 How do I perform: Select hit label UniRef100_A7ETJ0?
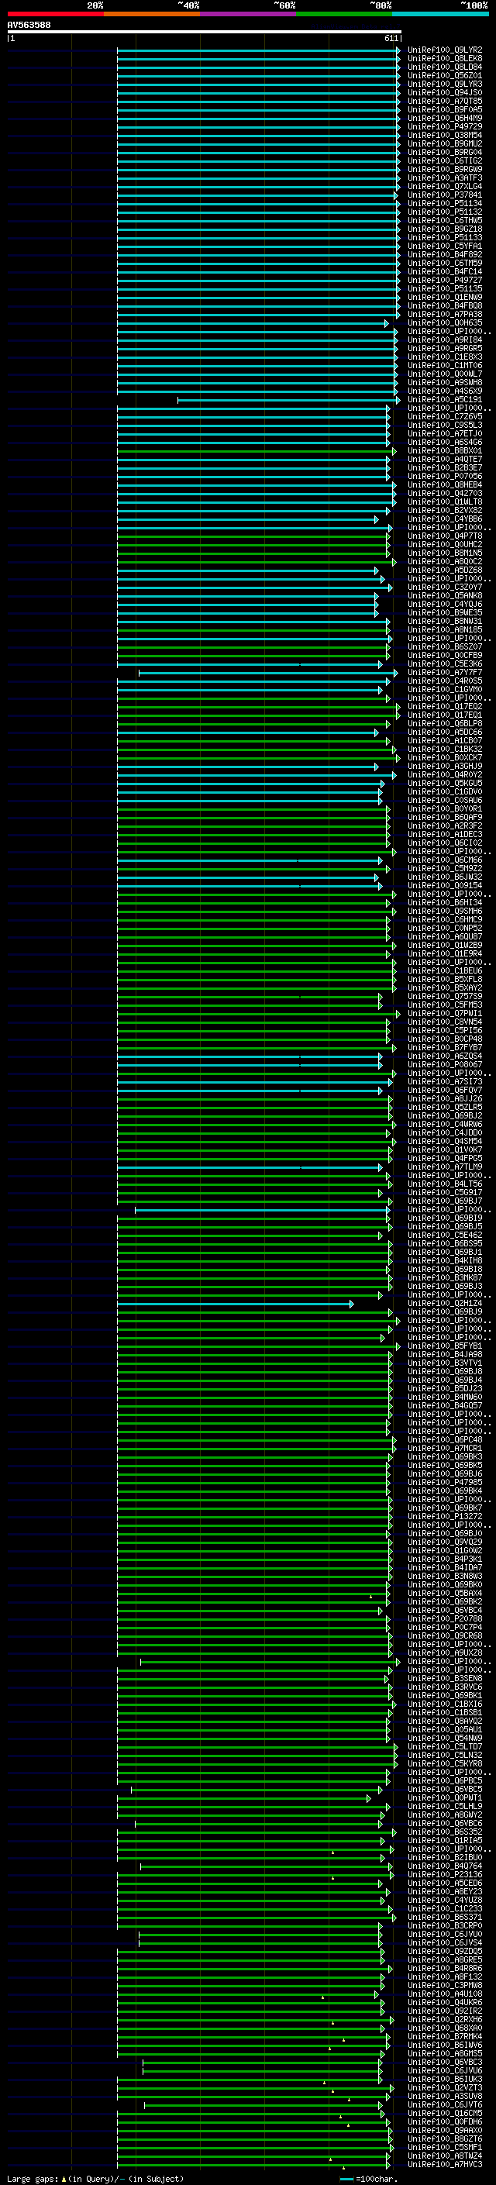click(x=445, y=433)
